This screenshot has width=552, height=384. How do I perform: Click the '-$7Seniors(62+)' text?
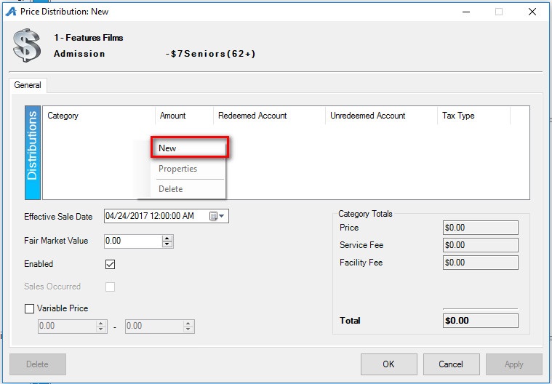coord(210,54)
